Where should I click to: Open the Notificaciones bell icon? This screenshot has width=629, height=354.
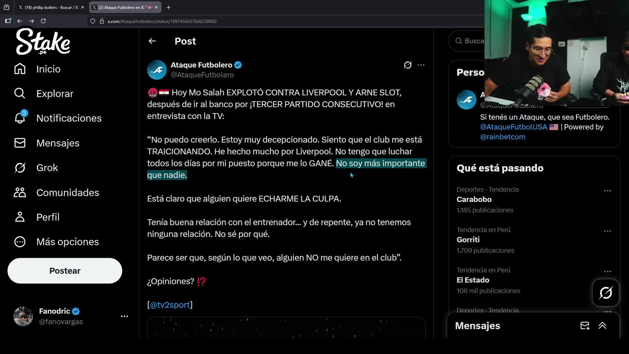[x=20, y=118]
